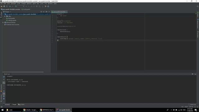Click the SDK wrench toolbar icon
The image size is (199, 112).
[x=46, y=6]
